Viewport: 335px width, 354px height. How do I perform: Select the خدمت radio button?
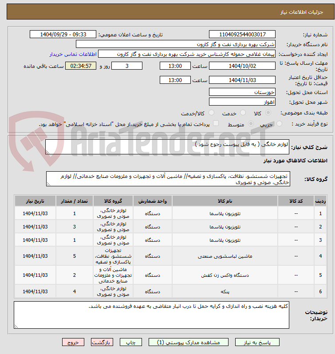[243, 112]
